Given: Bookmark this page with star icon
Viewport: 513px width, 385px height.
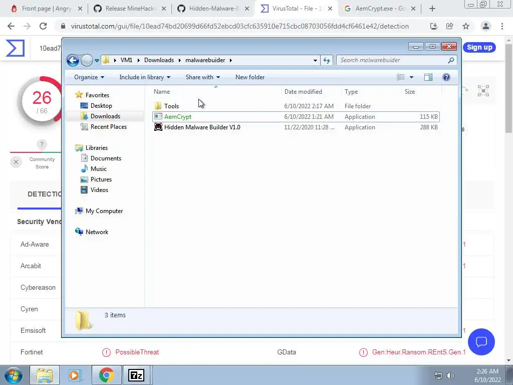Looking at the screenshot, I should [x=465, y=26].
